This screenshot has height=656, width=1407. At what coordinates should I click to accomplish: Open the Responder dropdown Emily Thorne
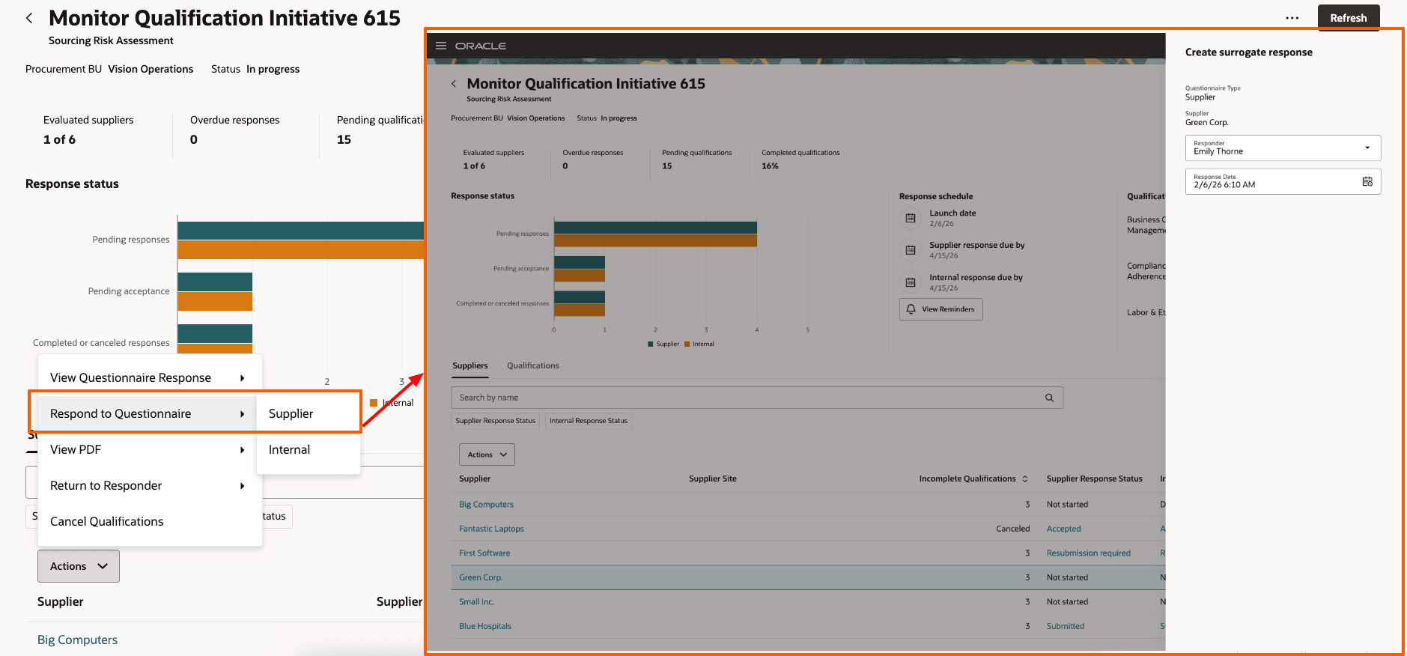coord(1283,148)
